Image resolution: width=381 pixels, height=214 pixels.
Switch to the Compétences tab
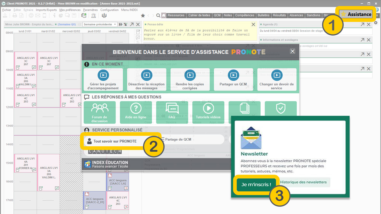245,15
